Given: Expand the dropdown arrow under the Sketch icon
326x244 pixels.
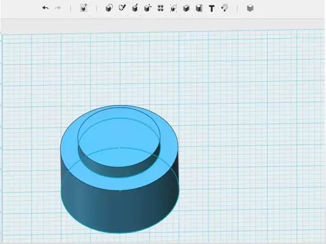Looking at the screenshot, I should point(128,15).
